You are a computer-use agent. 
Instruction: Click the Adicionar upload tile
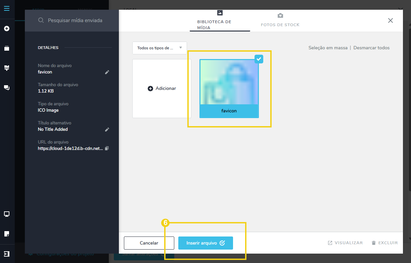[x=162, y=89]
